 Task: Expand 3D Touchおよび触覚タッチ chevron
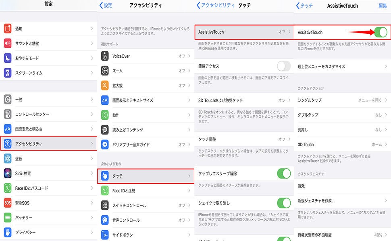click(x=289, y=100)
